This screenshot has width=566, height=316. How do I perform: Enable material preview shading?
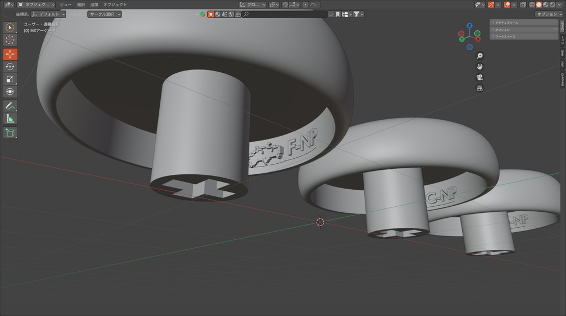[546, 4]
